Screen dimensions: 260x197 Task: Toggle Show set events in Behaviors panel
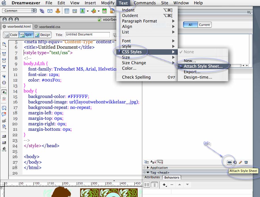(x=147, y=185)
